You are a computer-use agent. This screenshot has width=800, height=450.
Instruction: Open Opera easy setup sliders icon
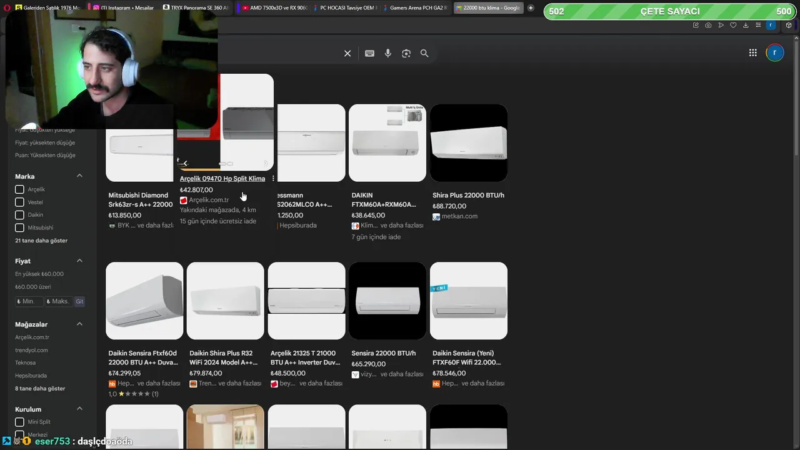(758, 25)
